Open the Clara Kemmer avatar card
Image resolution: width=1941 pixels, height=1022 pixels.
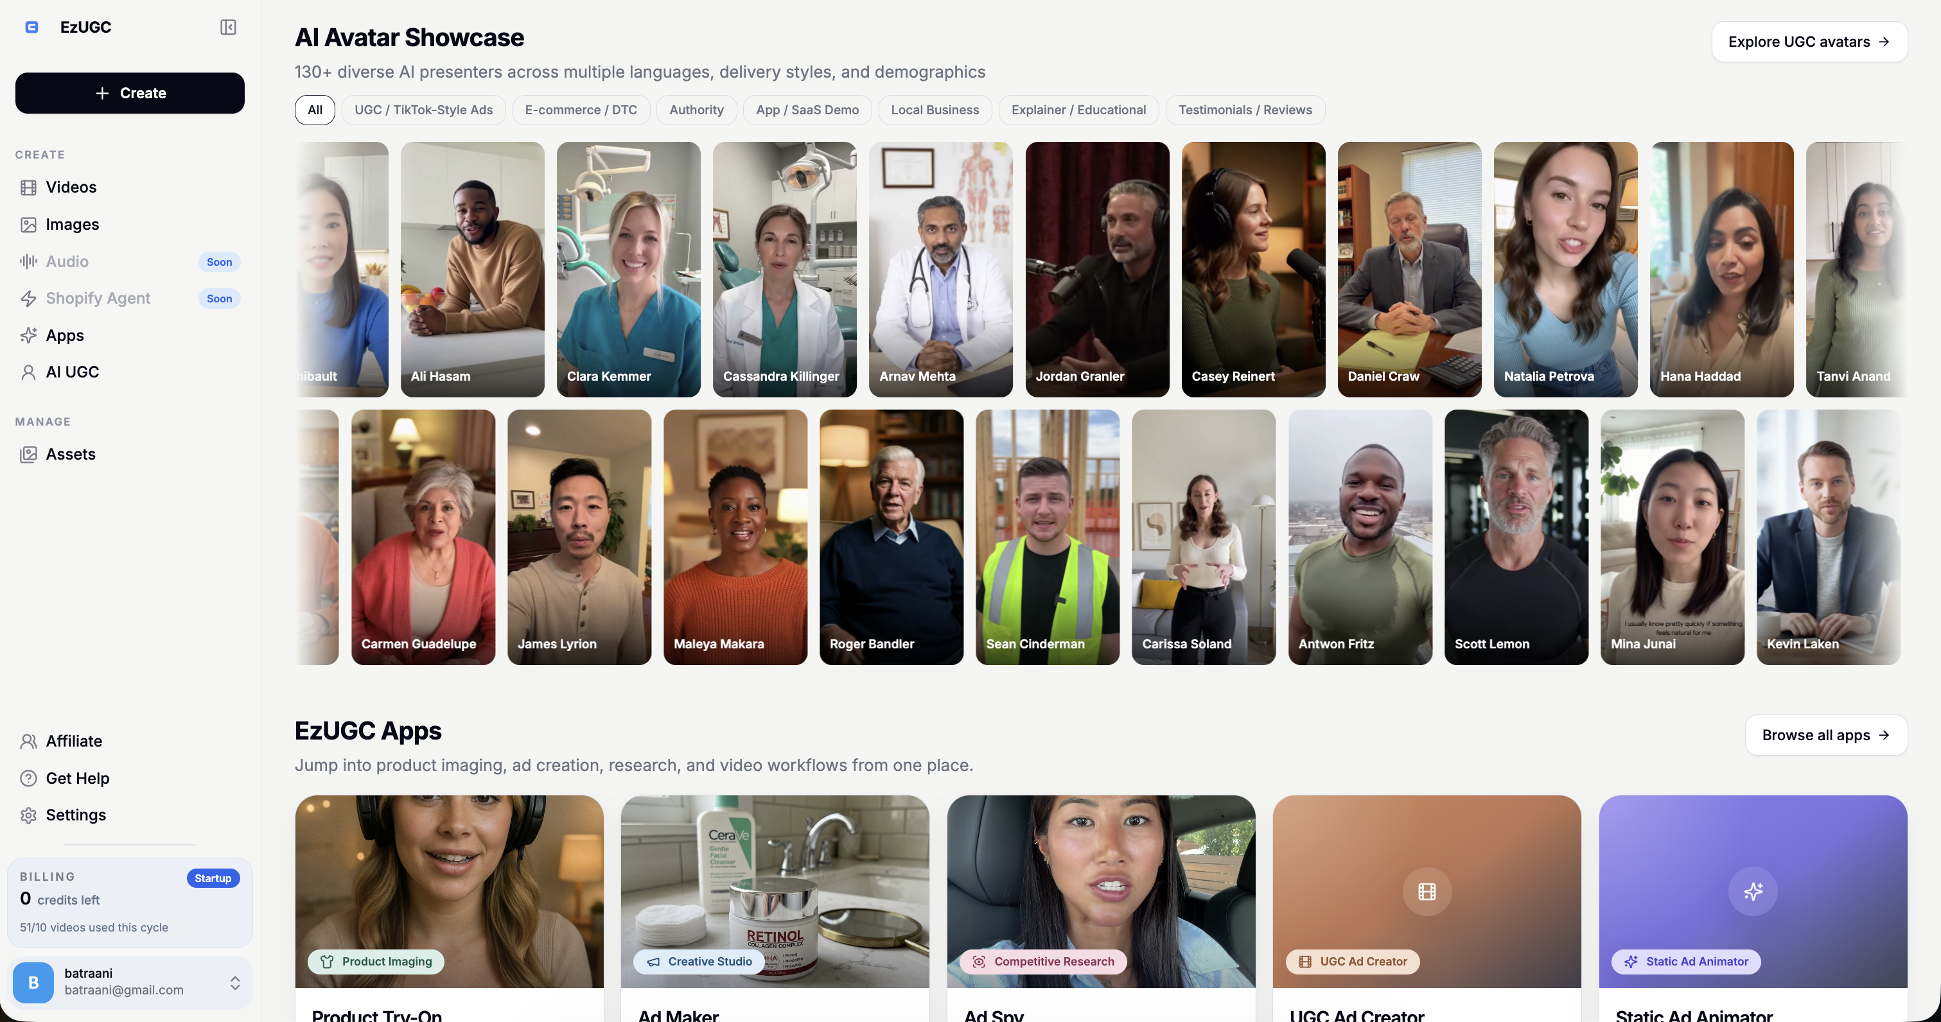tap(628, 270)
